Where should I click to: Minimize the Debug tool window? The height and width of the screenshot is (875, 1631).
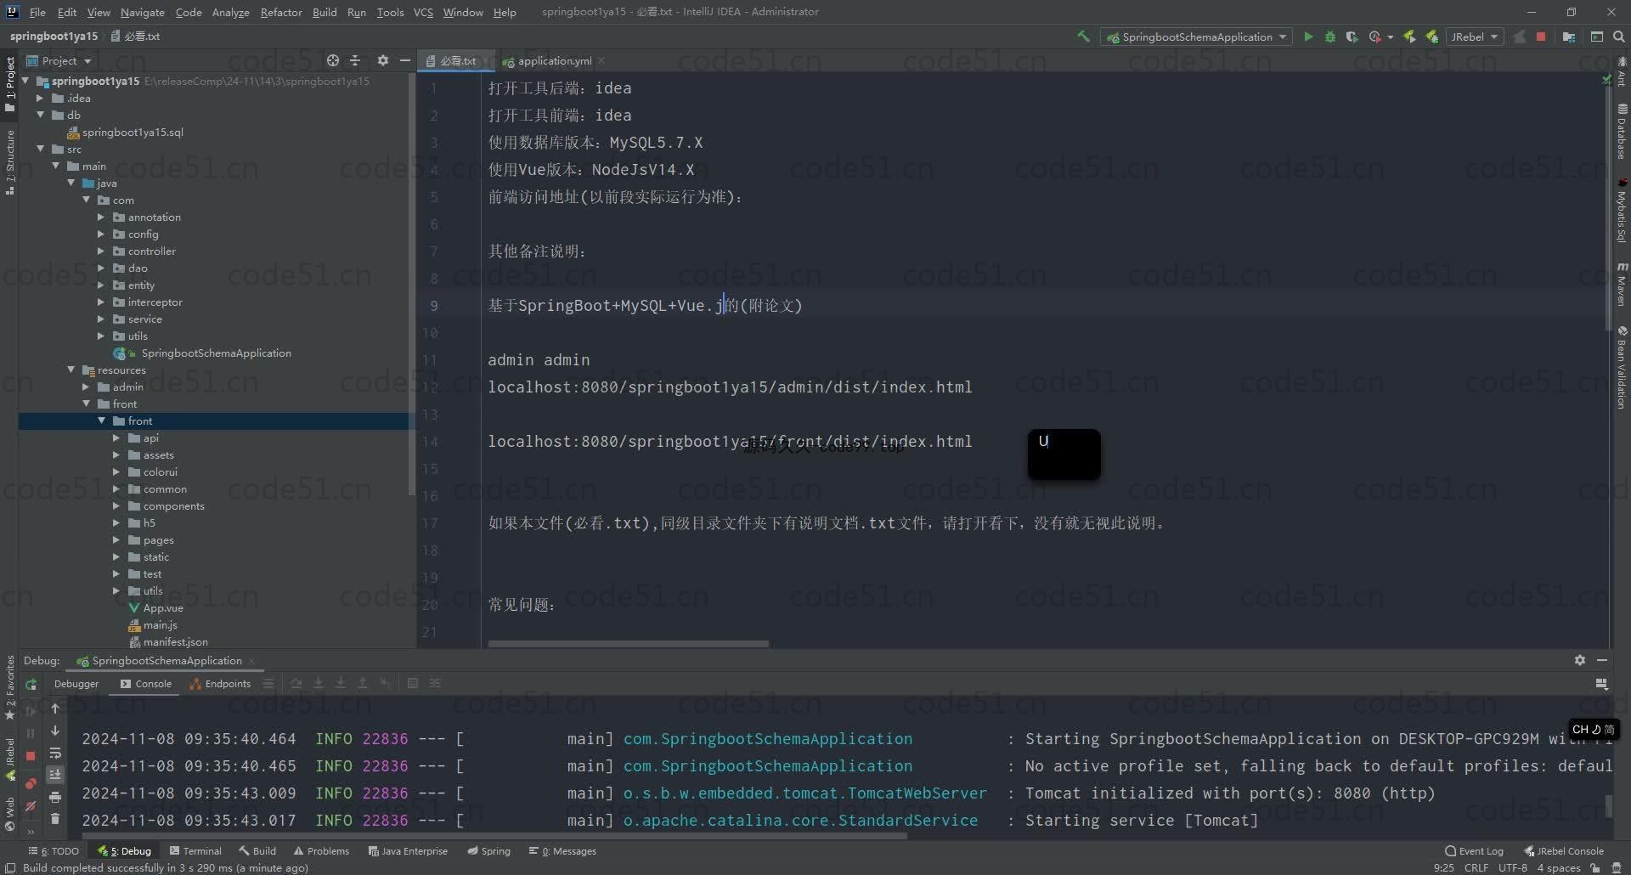click(1602, 660)
